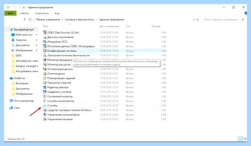Click Администрирование breadcrumb segment
251x146 pixels.
click(112, 19)
